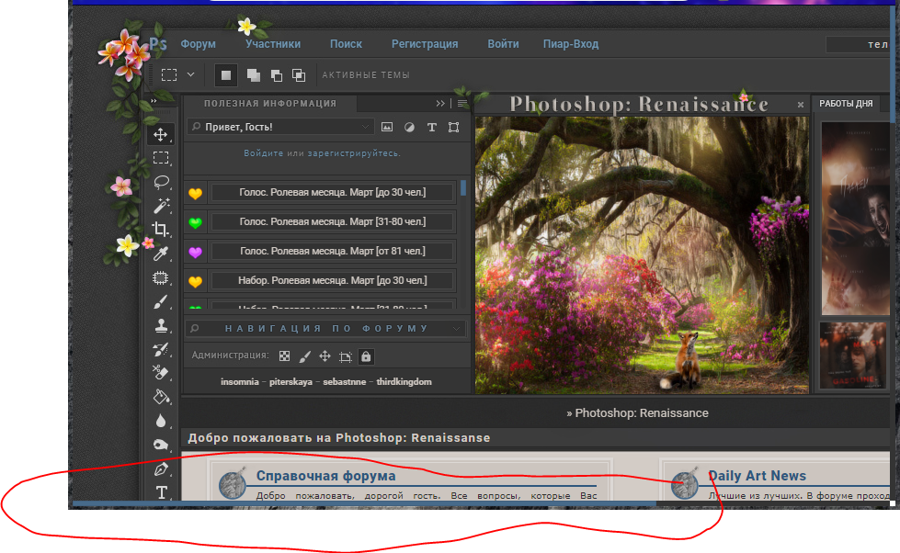Click the Войдите или зарегистрируйтесь link

(322, 153)
